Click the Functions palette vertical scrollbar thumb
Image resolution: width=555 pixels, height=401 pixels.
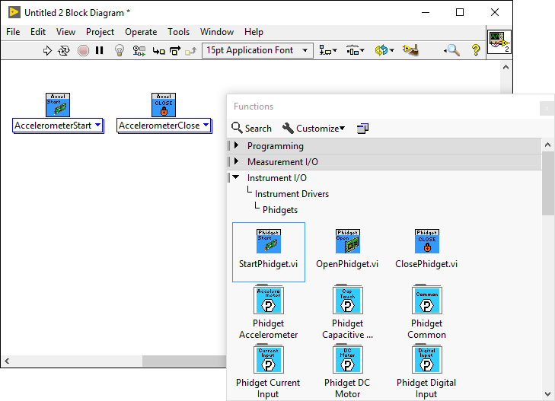pos(547,183)
